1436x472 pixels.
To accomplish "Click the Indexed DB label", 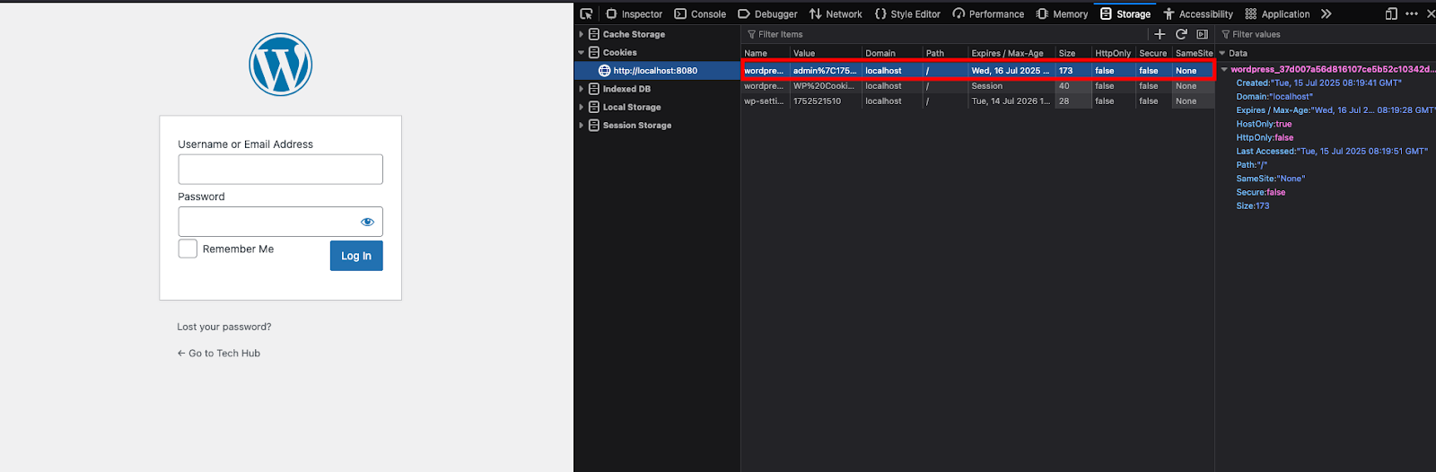I will click(x=626, y=89).
